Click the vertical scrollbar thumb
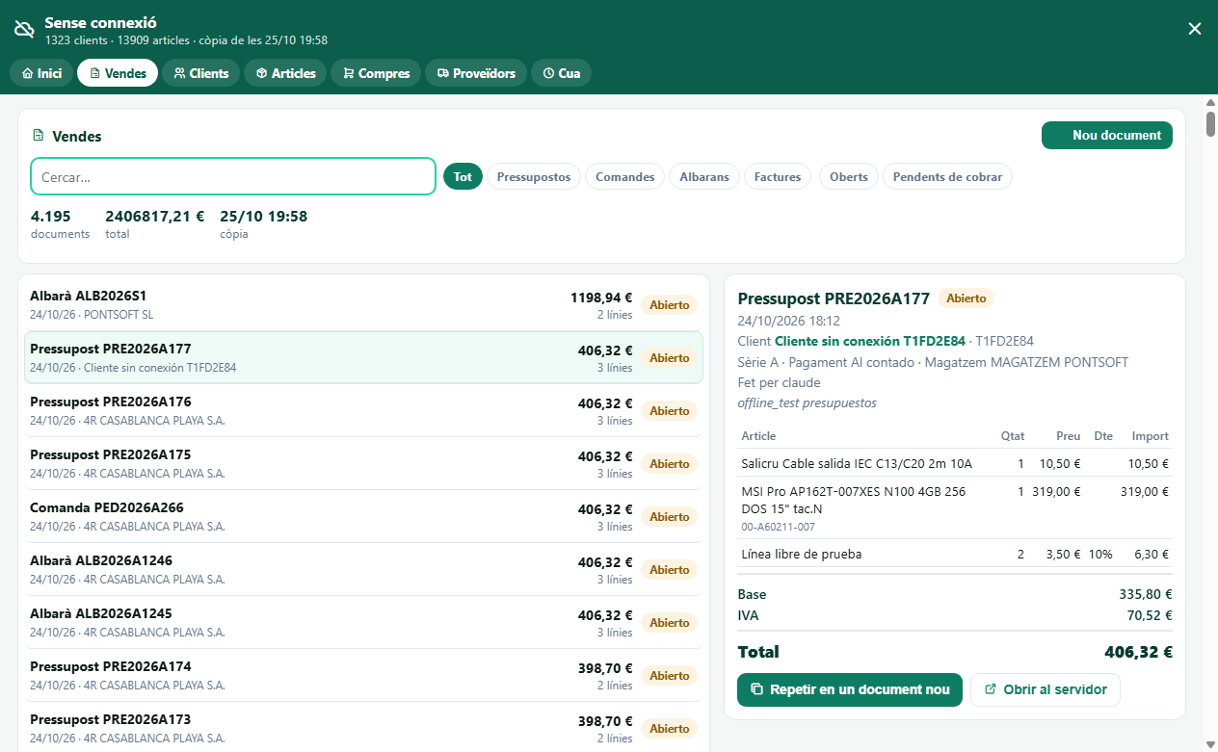 pos(1210,124)
